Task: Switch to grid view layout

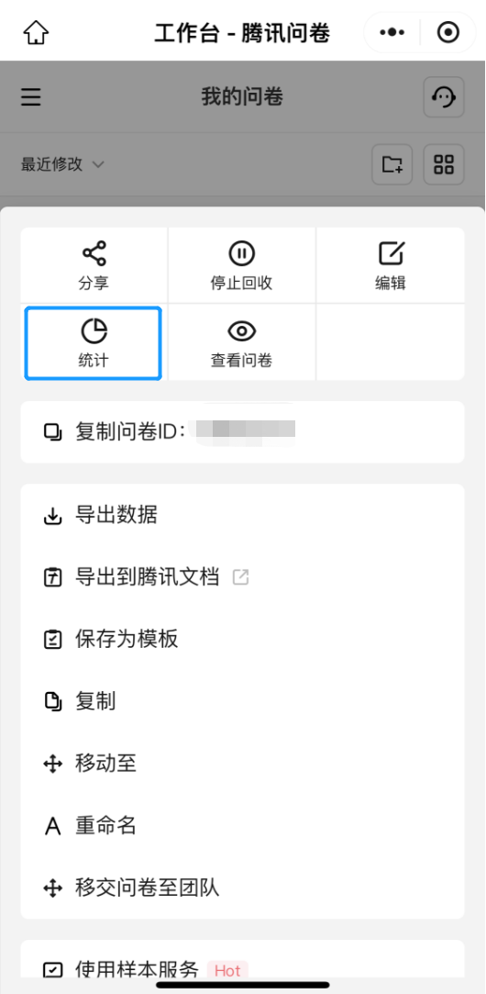Action: point(444,164)
